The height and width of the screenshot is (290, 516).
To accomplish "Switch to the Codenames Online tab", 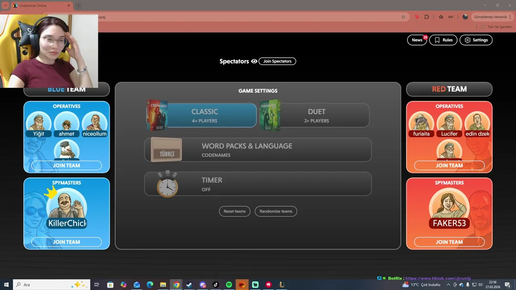I will point(42,6).
